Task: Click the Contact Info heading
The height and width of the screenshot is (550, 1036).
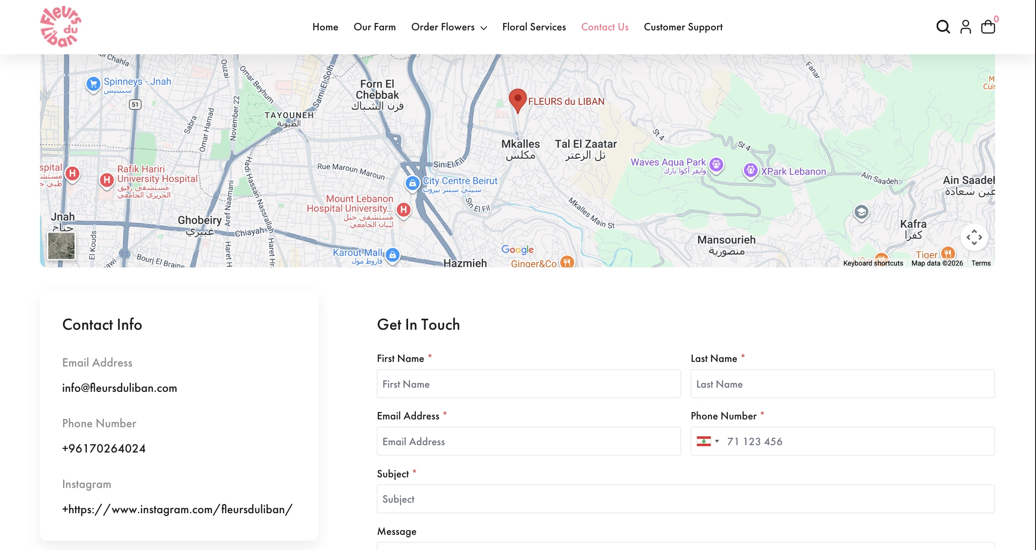Action: (x=102, y=325)
